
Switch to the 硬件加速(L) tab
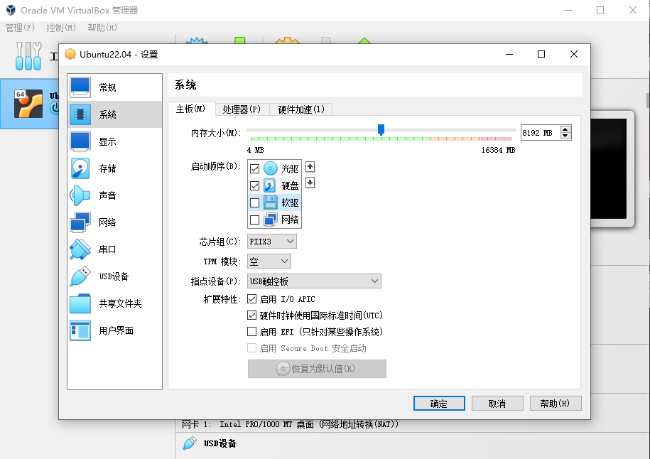pos(301,109)
